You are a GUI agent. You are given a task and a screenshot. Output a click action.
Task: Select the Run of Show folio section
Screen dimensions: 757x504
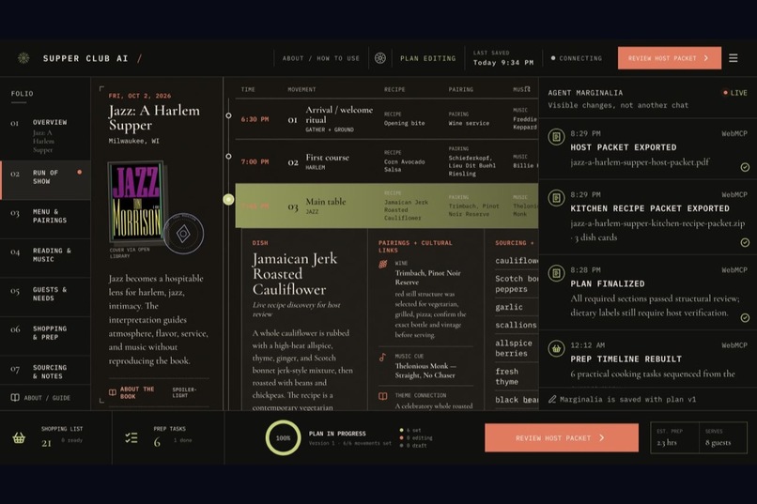pos(45,180)
